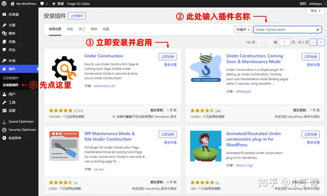Screen dimensions: 327x196
Task: Open the 关键字 search type dropdown
Action: tap(243, 29)
